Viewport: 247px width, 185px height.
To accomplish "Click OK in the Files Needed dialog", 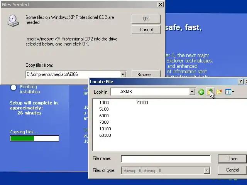I will pyautogui.click(x=146, y=19).
